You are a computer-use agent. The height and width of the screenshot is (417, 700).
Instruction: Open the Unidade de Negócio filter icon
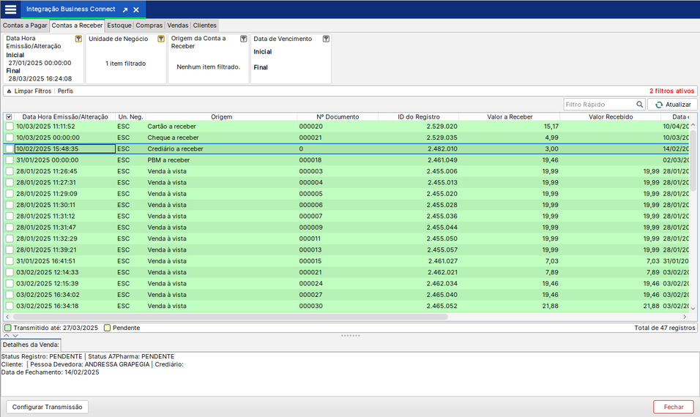pyautogui.click(x=161, y=39)
